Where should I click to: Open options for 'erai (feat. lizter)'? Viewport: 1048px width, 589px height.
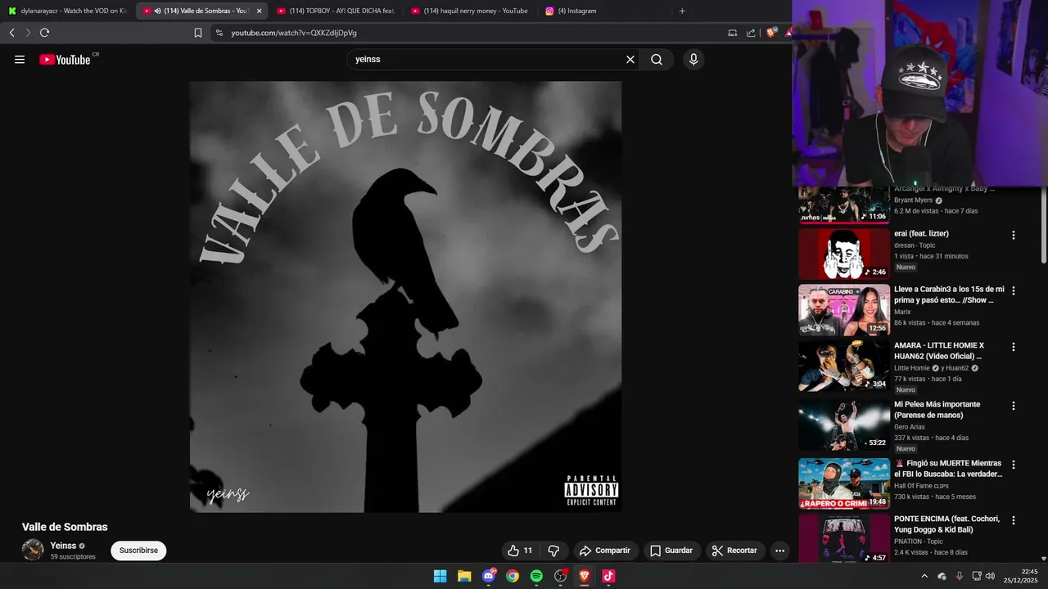click(1014, 235)
